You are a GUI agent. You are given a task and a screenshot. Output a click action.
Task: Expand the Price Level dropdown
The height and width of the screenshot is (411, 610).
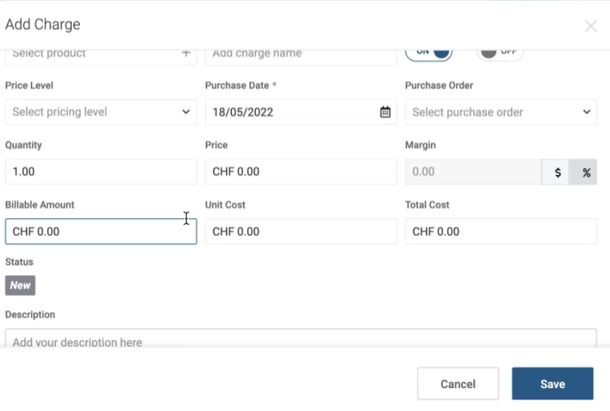click(101, 112)
